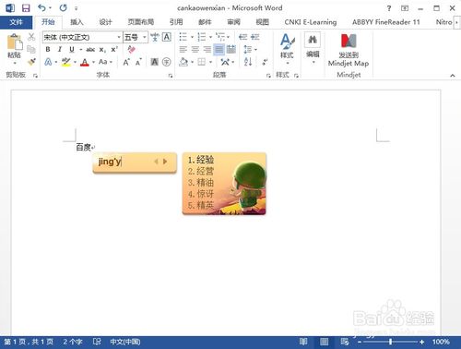Align text left
Viewport: 461px width, 349px height.
(x=183, y=49)
